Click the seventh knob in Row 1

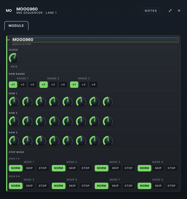pos(95,102)
